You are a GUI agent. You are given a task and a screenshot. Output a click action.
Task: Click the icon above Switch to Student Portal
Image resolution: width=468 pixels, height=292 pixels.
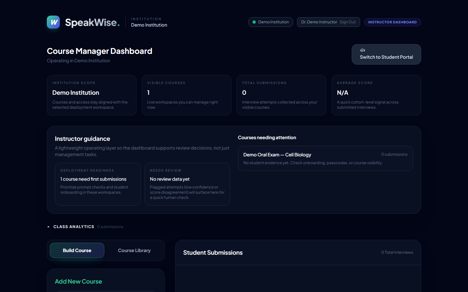point(362,50)
